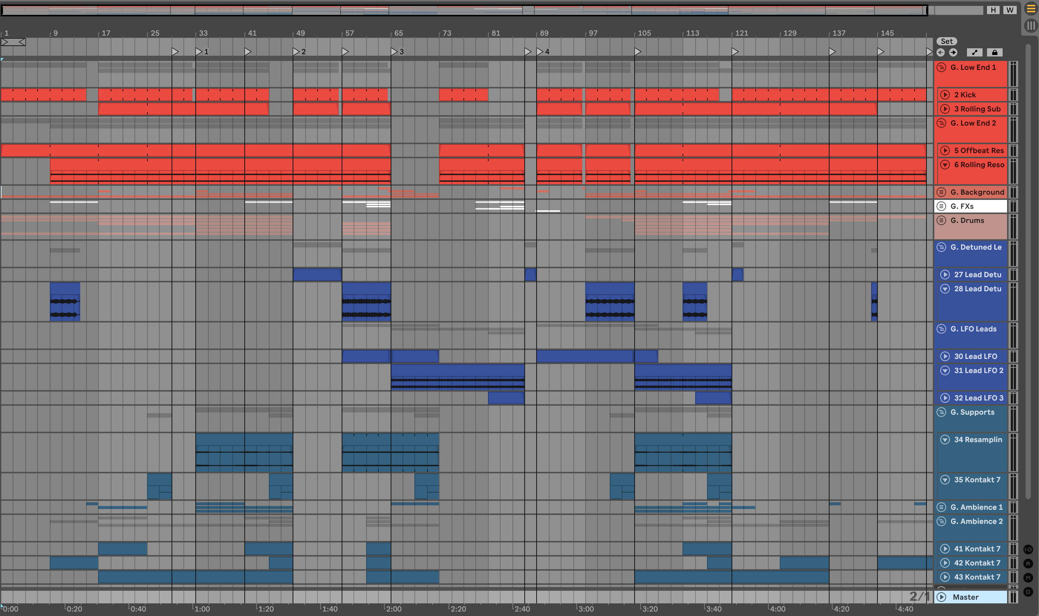Click play icon on 2 Kick track
1039x616 pixels.
(945, 95)
